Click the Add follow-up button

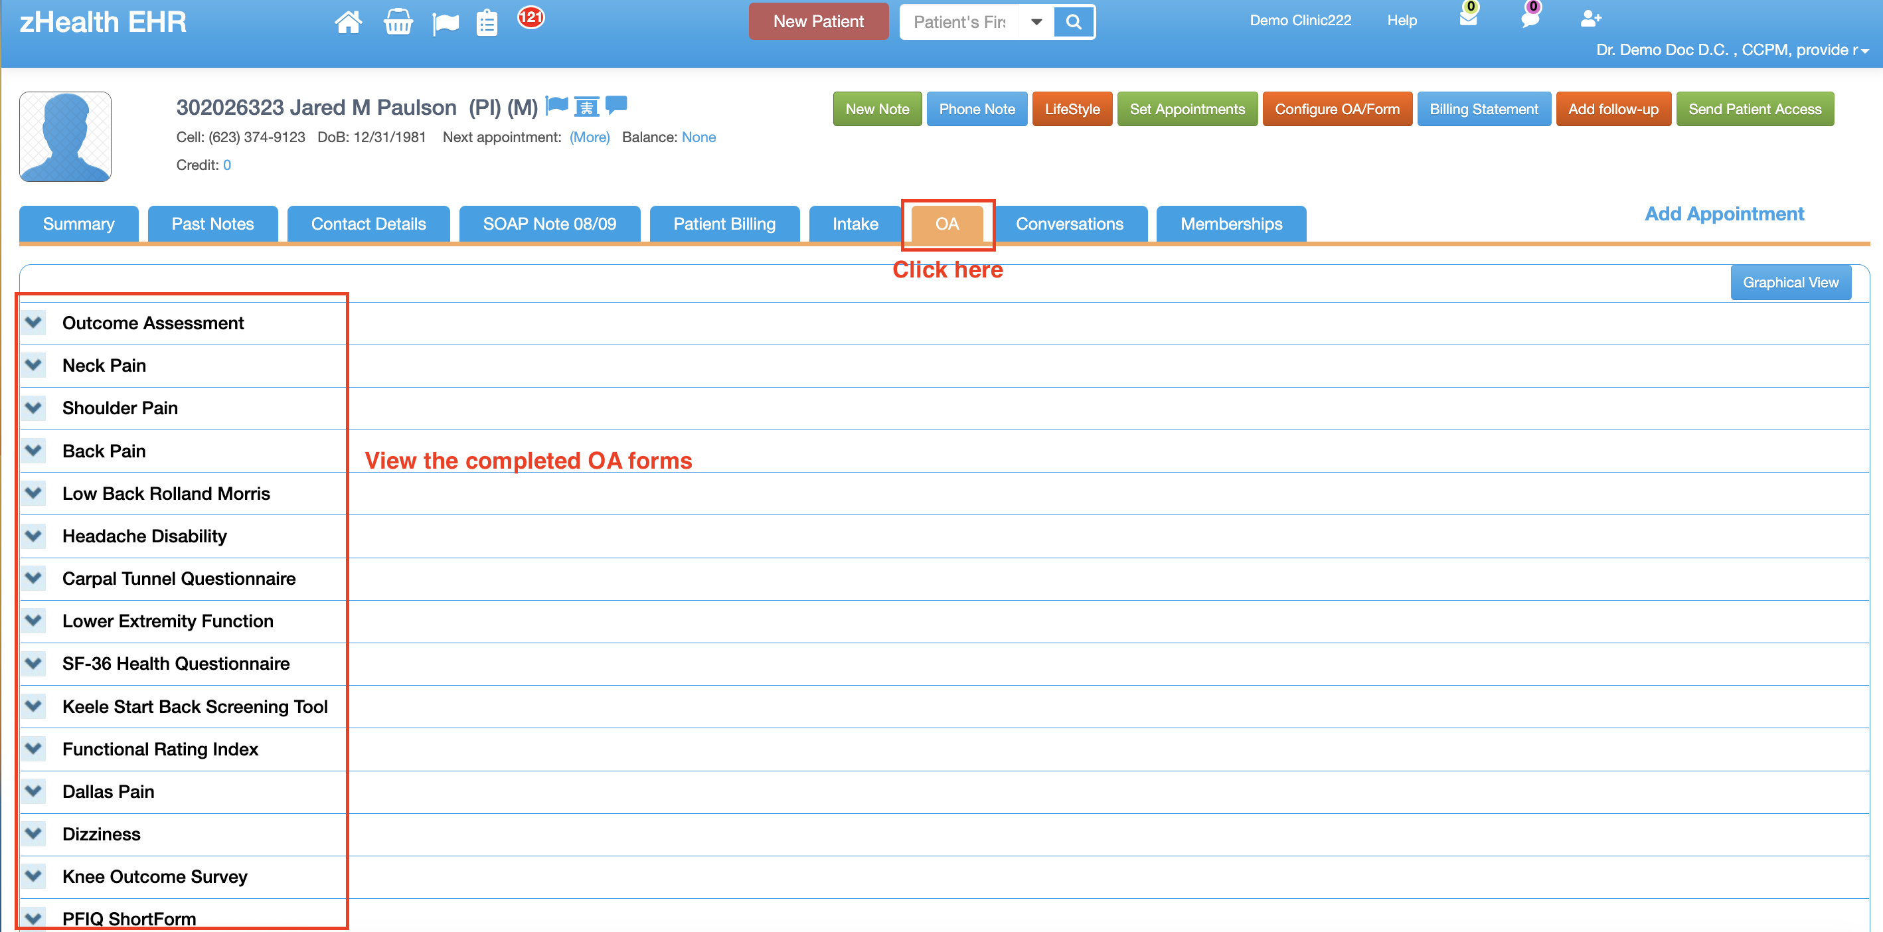(1613, 109)
